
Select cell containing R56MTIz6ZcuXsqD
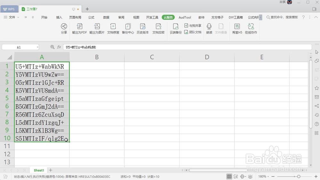(42, 114)
